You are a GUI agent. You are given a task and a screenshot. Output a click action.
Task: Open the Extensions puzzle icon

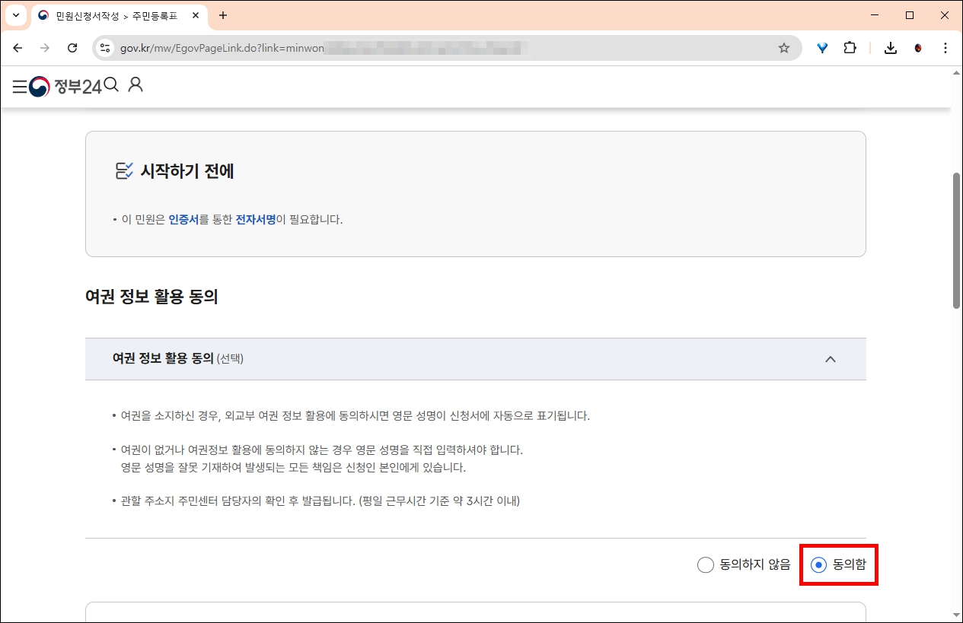(x=850, y=48)
